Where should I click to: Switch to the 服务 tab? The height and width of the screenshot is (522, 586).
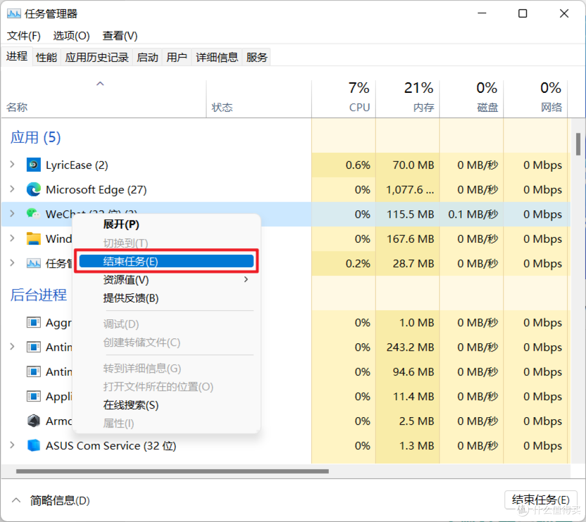(256, 57)
